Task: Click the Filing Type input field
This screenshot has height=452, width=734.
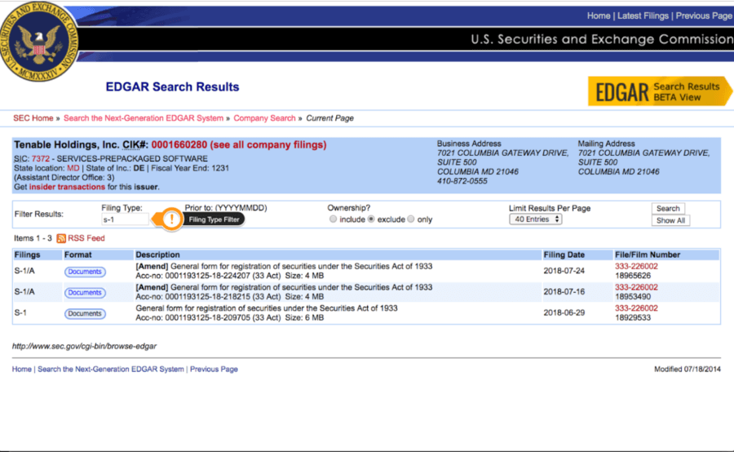Action: (125, 219)
